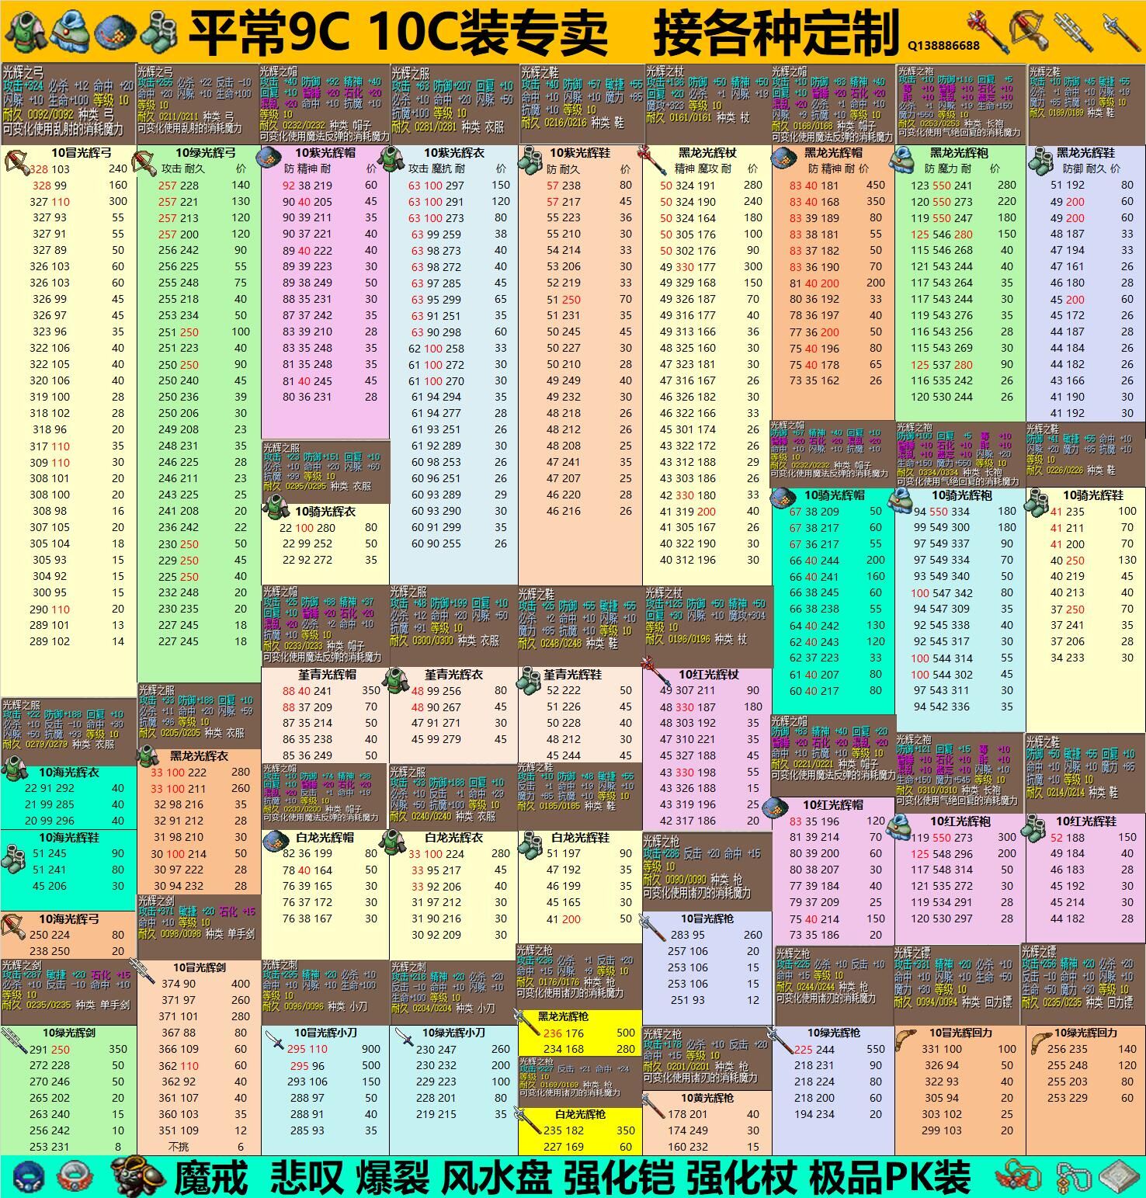Click the 接各种定制 heading
This screenshot has width=1146, height=1198.
tap(777, 33)
